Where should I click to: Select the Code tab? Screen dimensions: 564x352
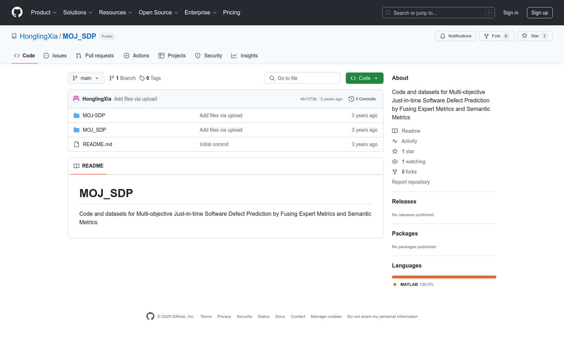coord(25,56)
